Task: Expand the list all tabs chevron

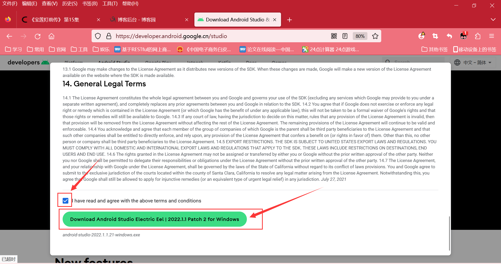Action: pyautogui.click(x=493, y=20)
